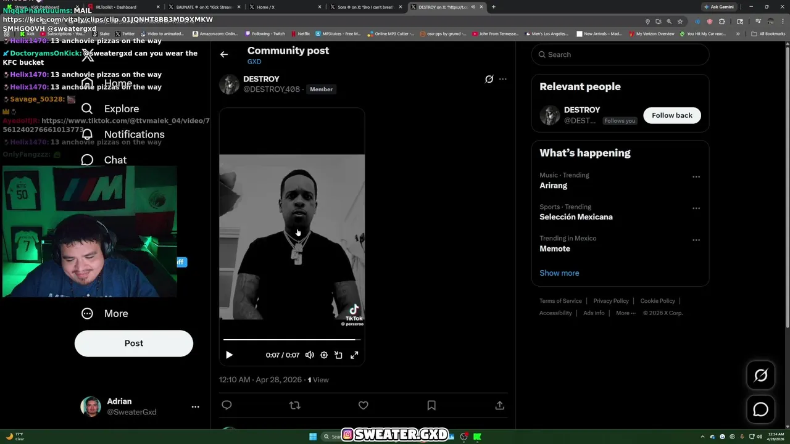Click Follow back for DESTROY

pos(672,115)
